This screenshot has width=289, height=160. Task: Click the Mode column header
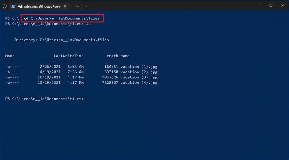(10, 56)
